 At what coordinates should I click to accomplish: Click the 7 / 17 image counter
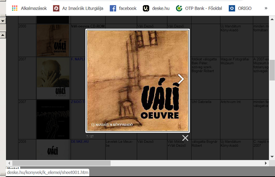click(x=90, y=136)
